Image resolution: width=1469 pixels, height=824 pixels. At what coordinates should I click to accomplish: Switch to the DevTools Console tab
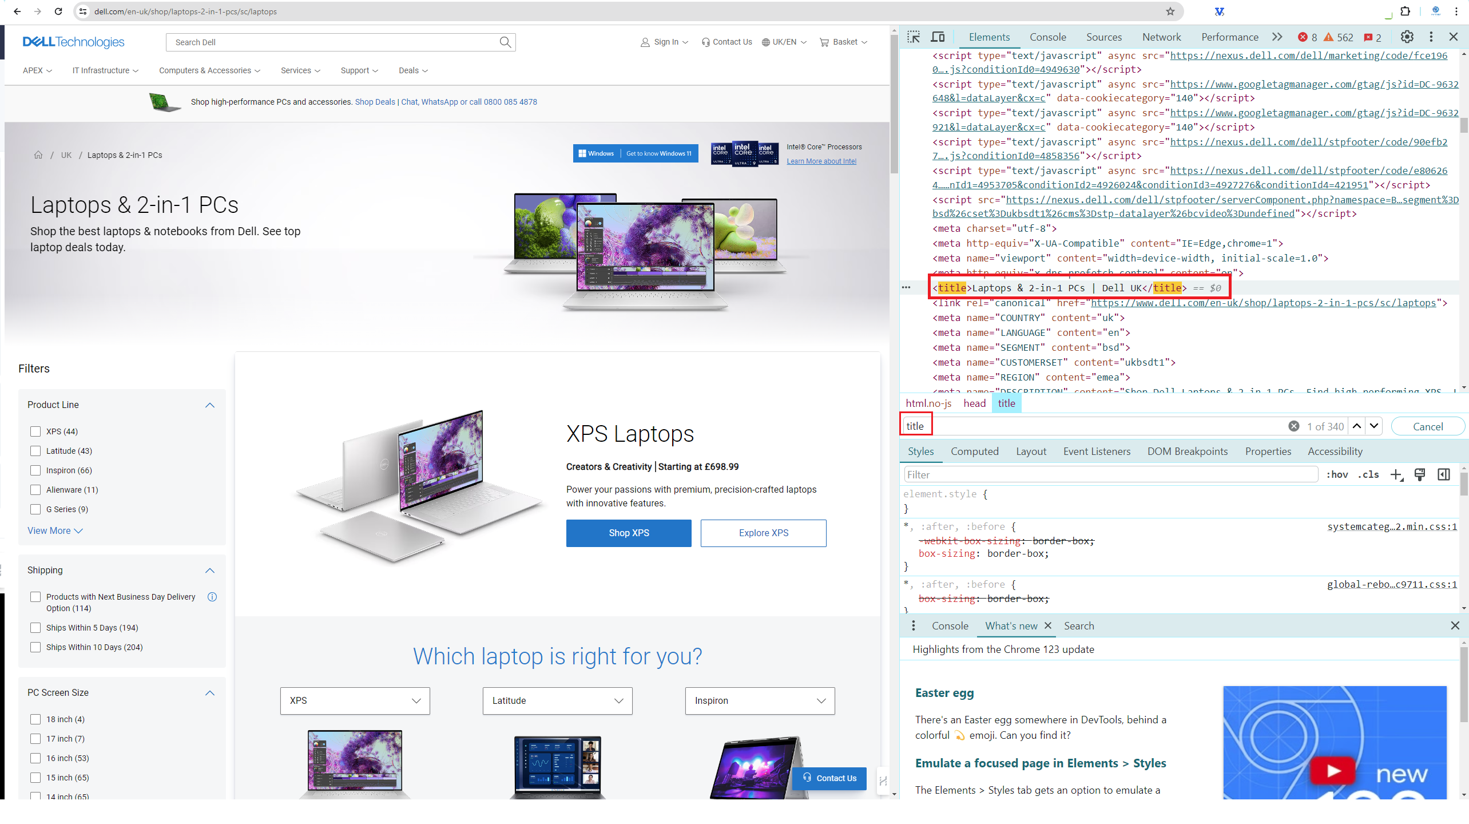tap(1047, 37)
